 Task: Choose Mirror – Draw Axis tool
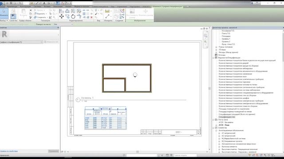click(x=79, y=11)
